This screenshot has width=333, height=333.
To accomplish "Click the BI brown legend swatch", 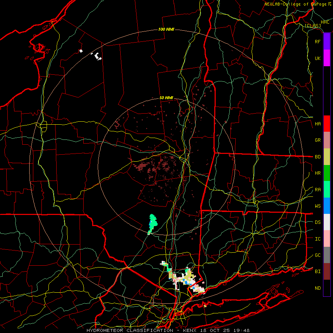I will (327, 272).
